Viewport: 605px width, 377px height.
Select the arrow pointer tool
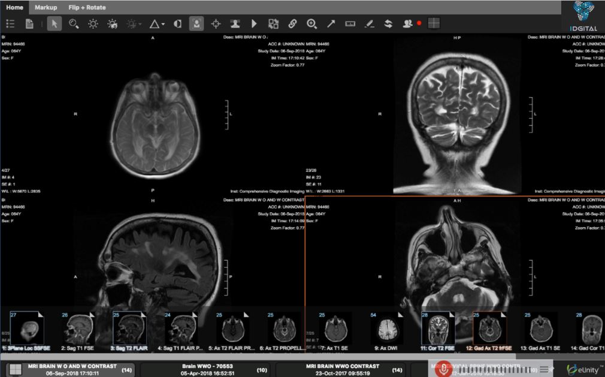54,24
